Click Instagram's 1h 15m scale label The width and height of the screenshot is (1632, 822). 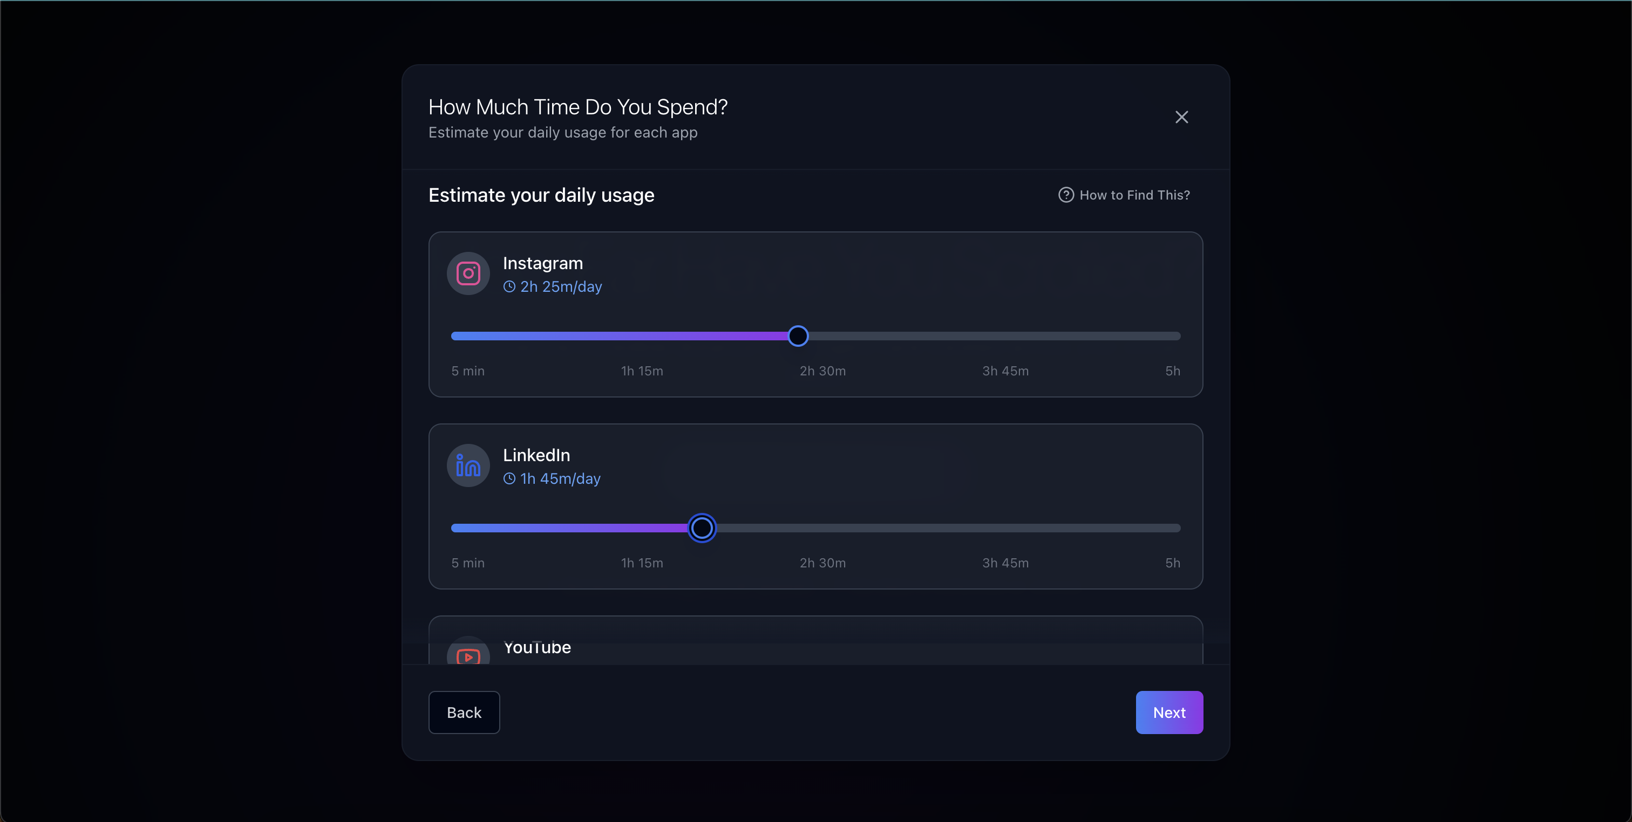pyautogui.click(x=642, y=371)
